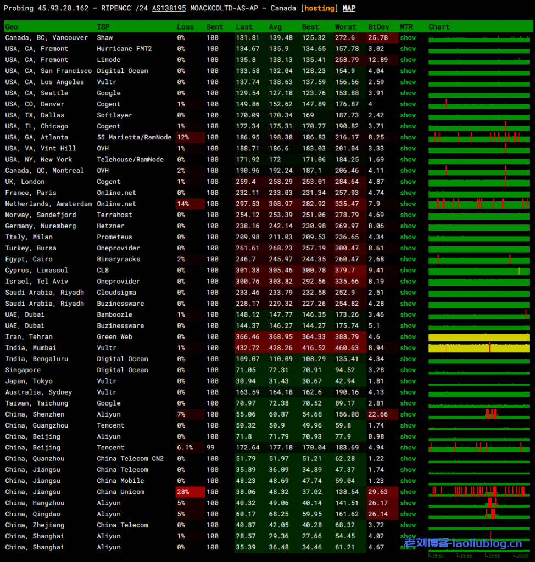Open the MAP link in header
535x562 pixels.
tap(349, 8)
